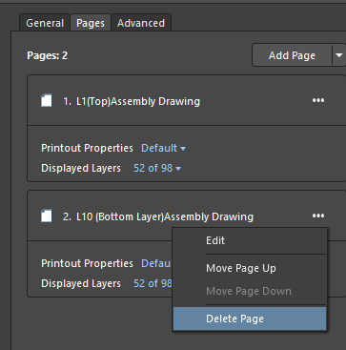Screen dimensions: 346x350
Task: Click Printout Properties label of page 1
Action: coord(87,148)
